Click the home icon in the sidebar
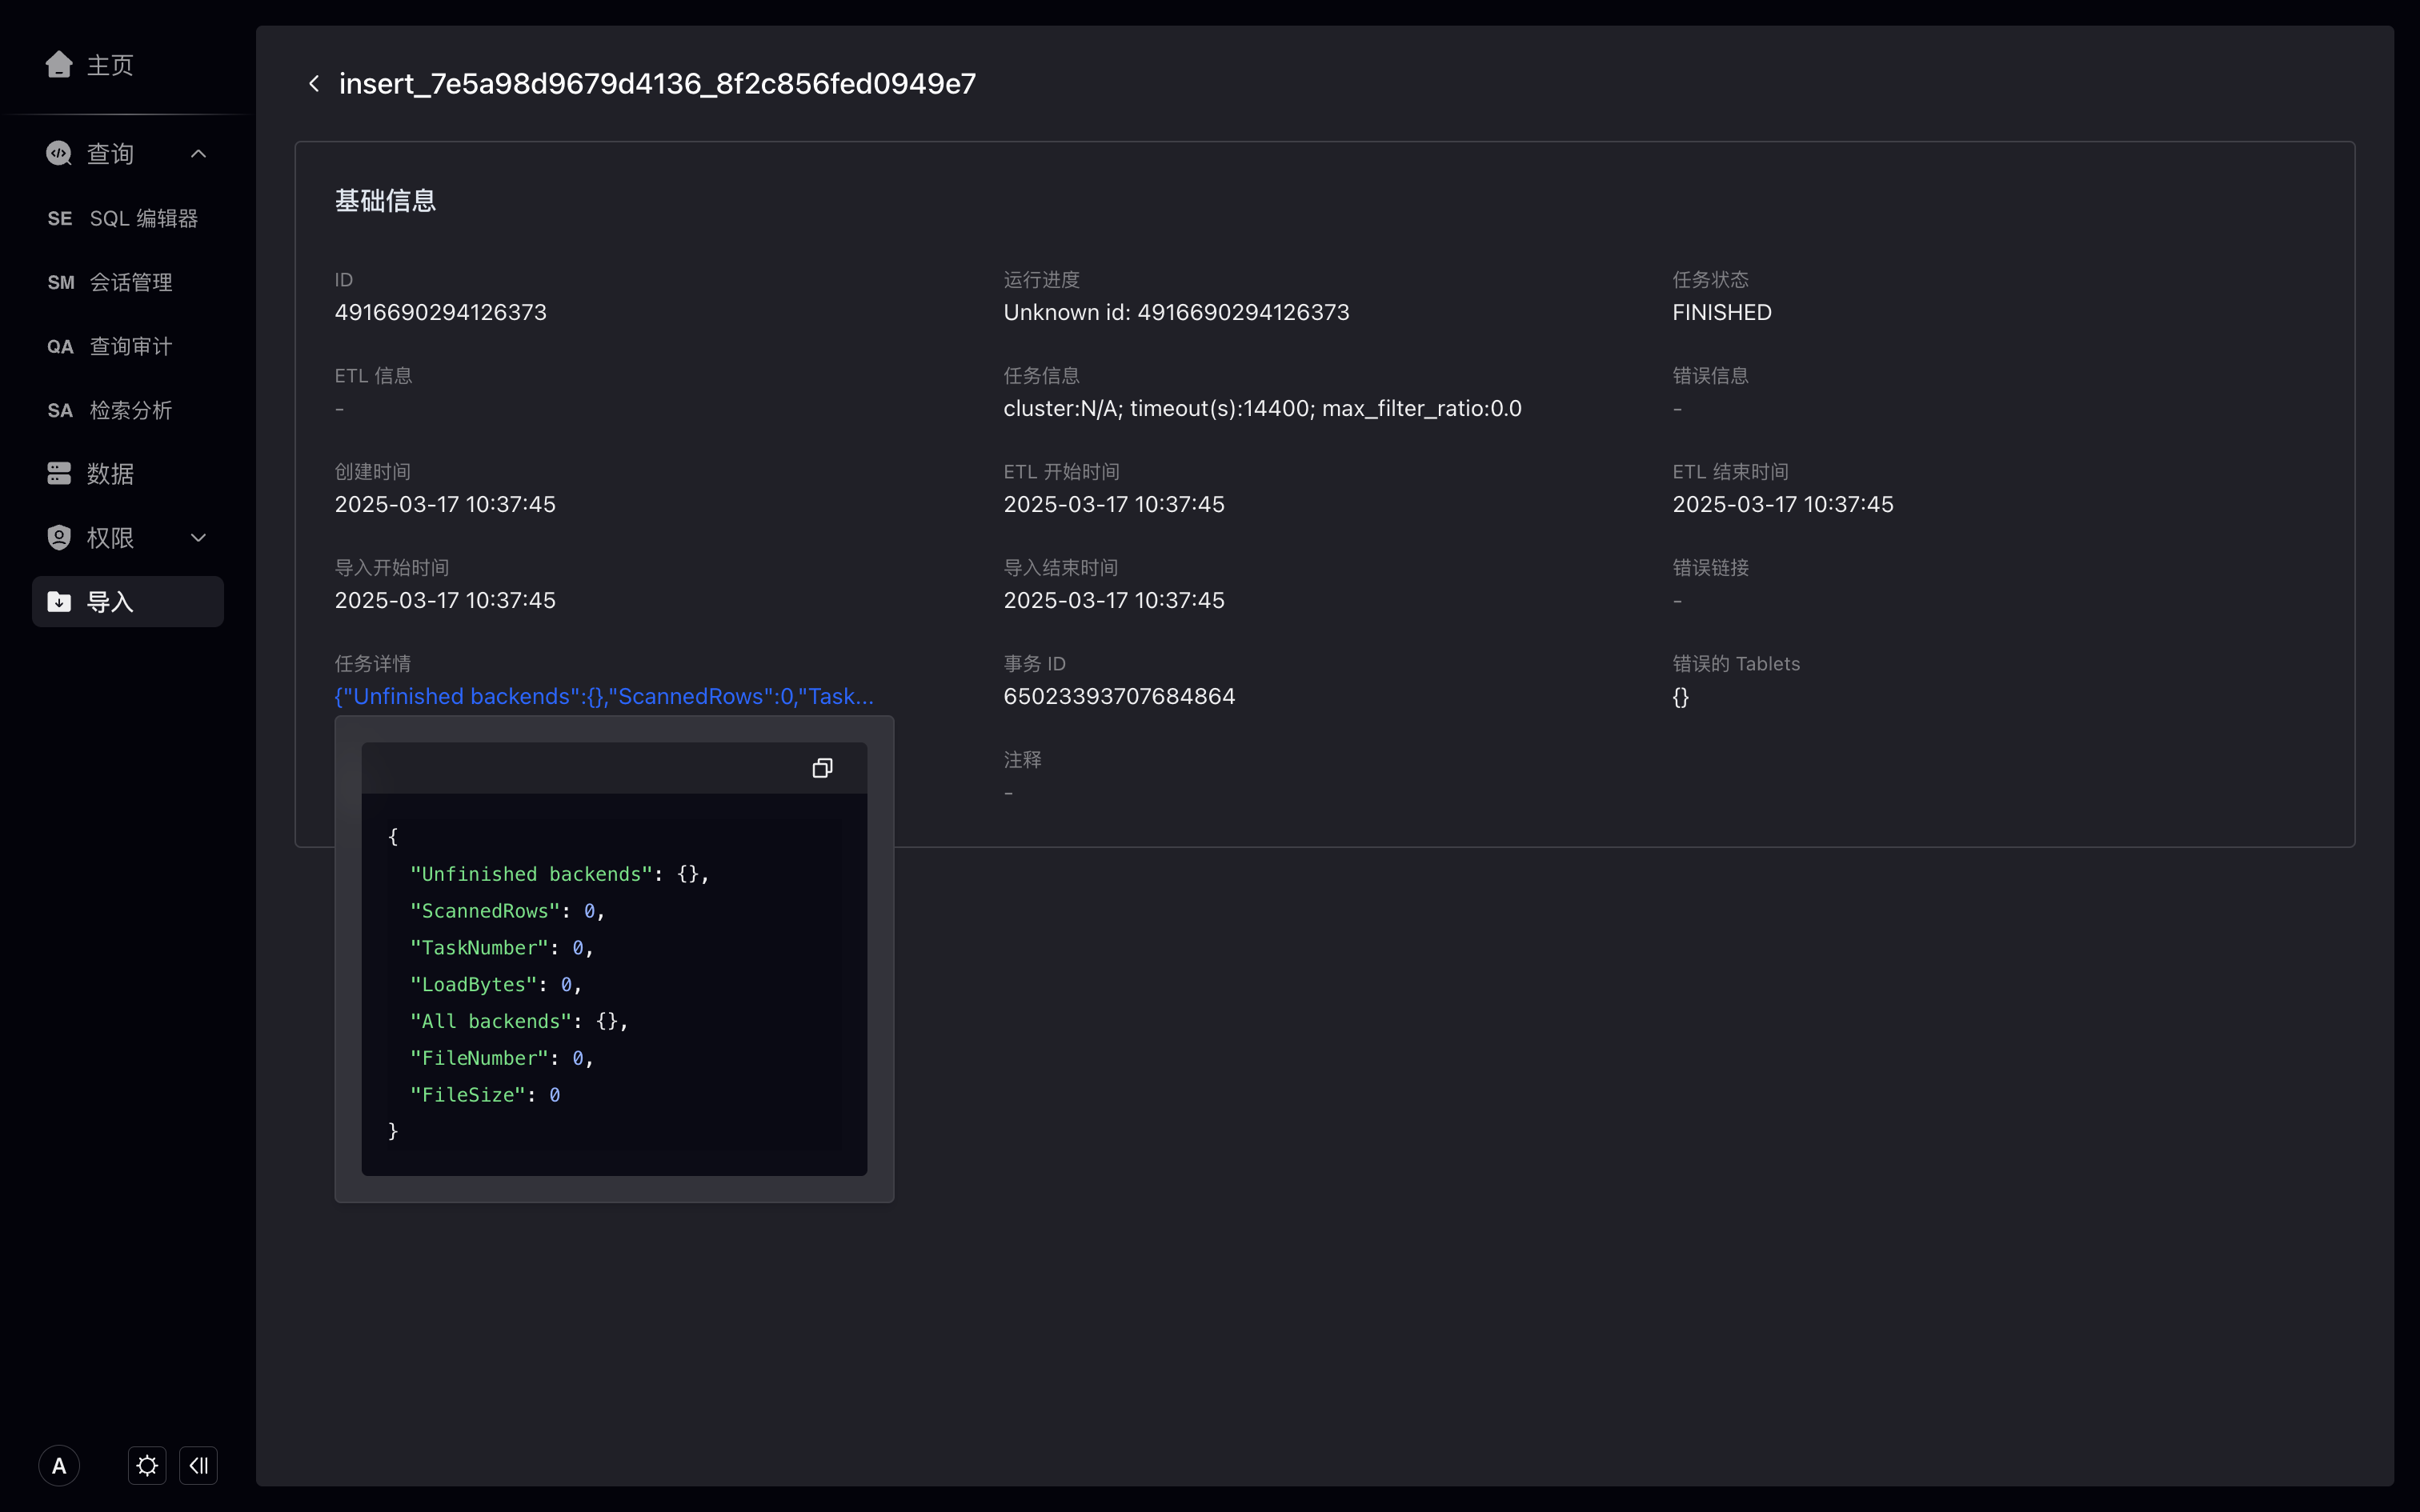 click(x=59, y=65)
